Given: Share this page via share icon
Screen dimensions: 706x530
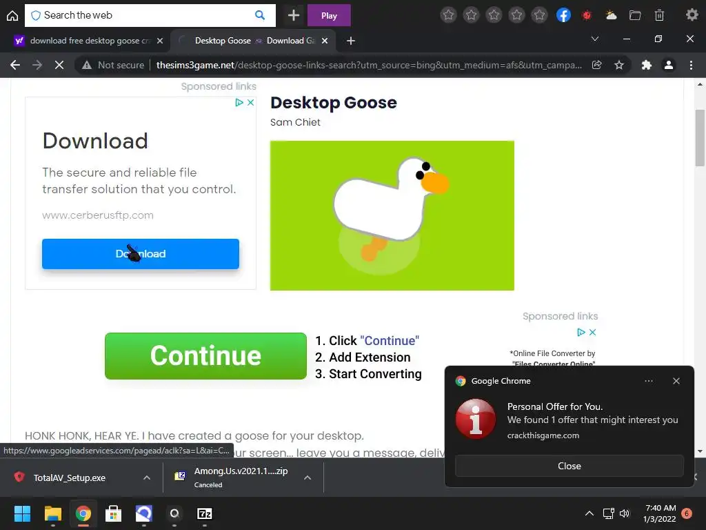Looking at the screenshot, I should point(596,65).
